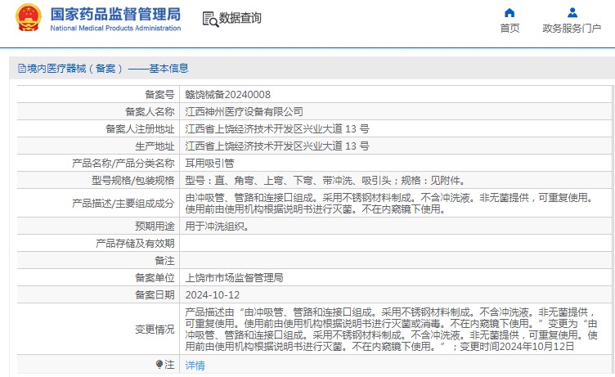This screenshot has width=615, height=377.
Task: Open the 详情 link
Action: coord(195,366)
